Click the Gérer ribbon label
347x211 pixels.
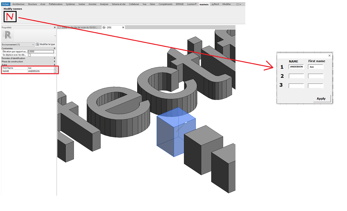[x=152, y=4]
